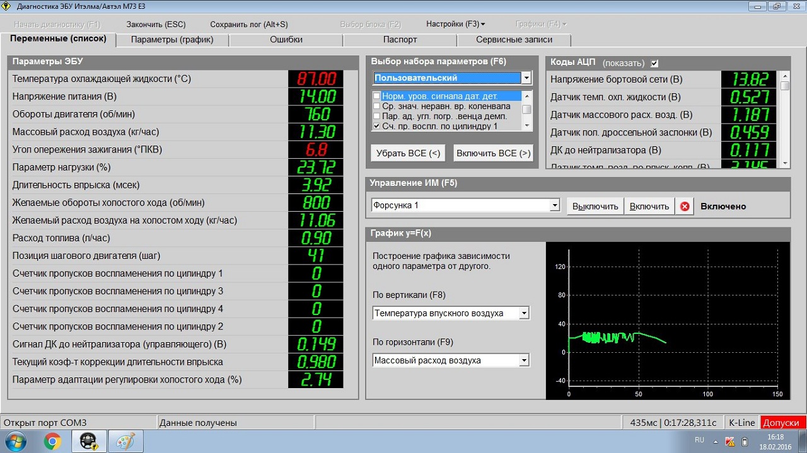Screen dimensions: 807x453
Task: Open the Paint app from the taskbar
Action: pos(125,442)
